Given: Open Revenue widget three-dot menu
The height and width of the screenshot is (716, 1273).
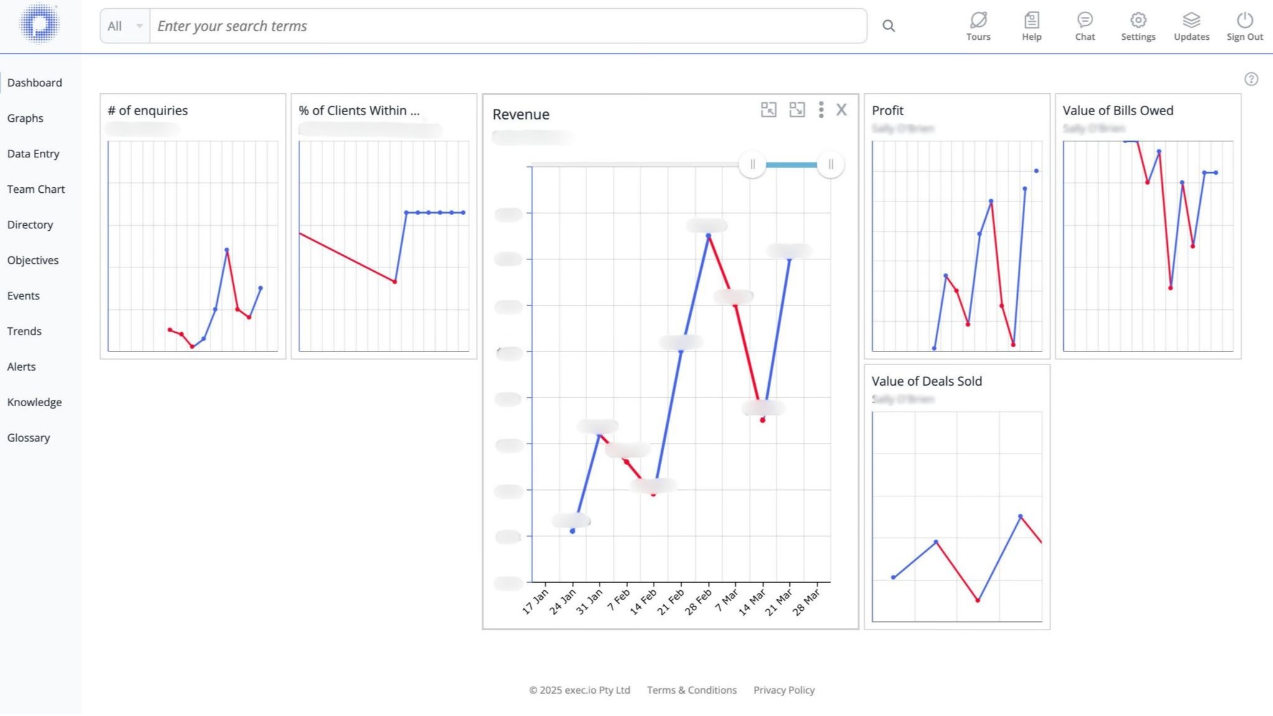Looking at the screenshot, I should click(821, 110).
